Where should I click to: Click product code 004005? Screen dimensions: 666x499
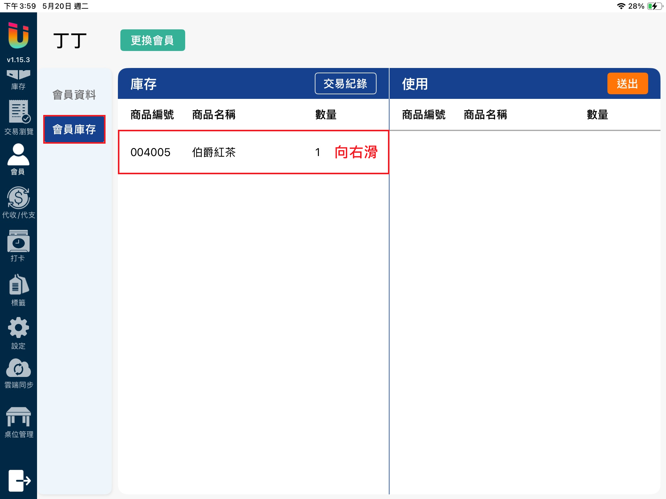[150, 152]
